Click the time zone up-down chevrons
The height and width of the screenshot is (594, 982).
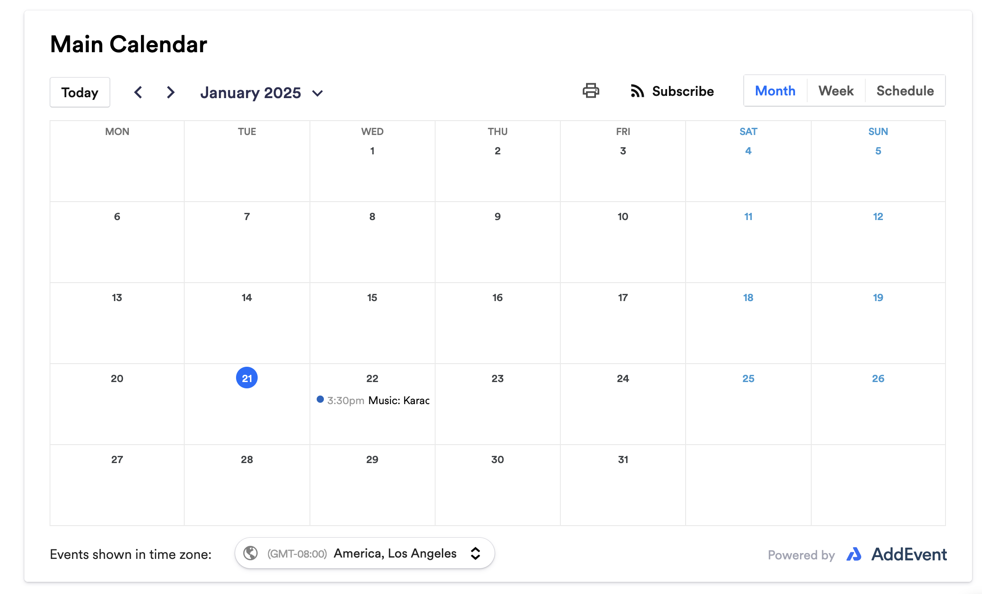(x=475, y=553)
